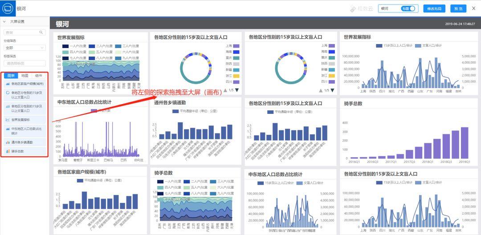This screenshot has height=235, width=481.
Task: Click the blue monitor app logo icon
Action: 8,8
